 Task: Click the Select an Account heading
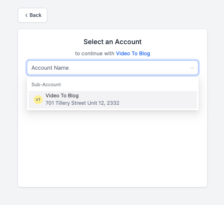113,42
